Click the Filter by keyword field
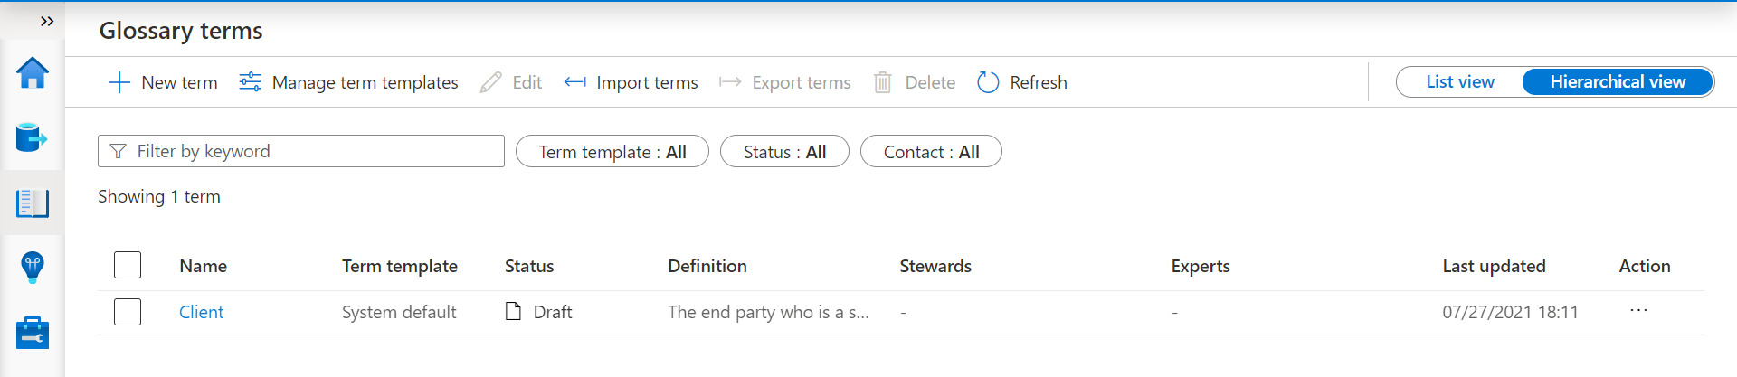The image size is (1737, 377). pyautogui.click(x=301, y=151)
